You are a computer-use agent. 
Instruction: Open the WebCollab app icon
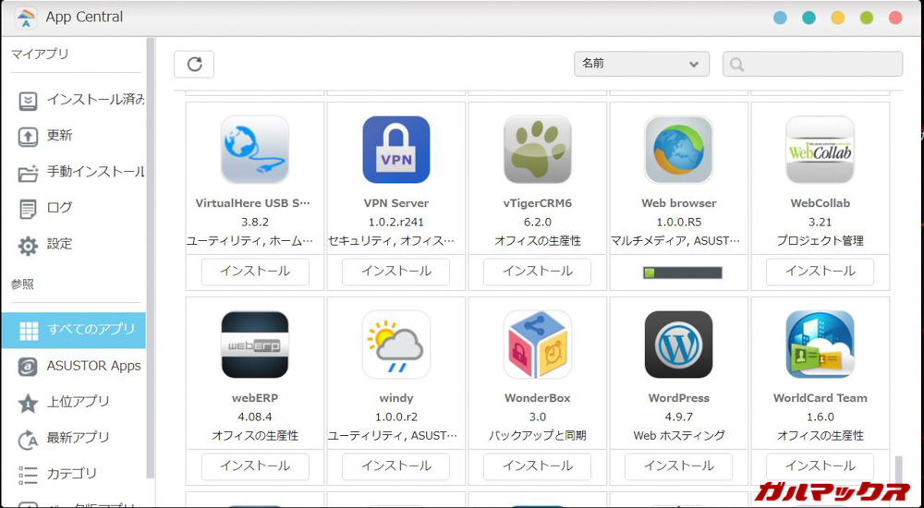pos(820,150)
